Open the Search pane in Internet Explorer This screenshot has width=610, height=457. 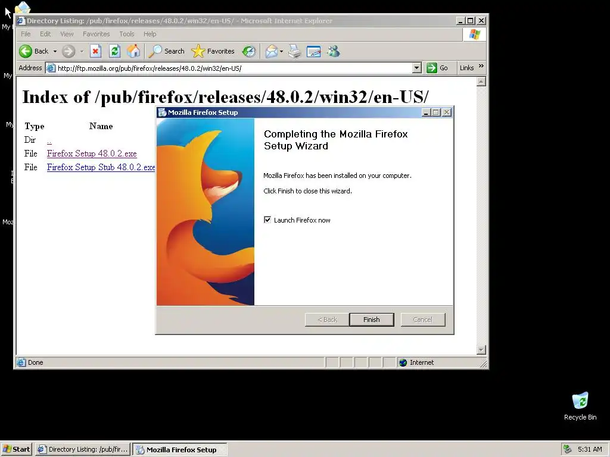(167, 51)
